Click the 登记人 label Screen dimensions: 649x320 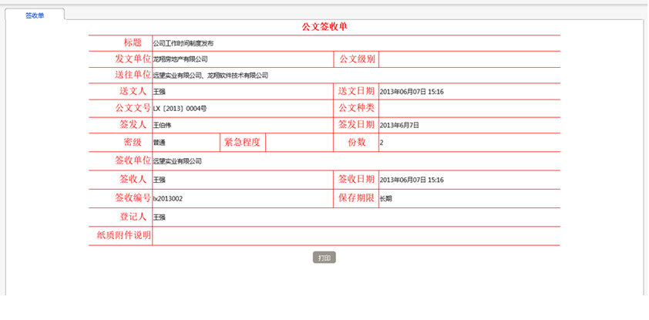coord(133,217)
